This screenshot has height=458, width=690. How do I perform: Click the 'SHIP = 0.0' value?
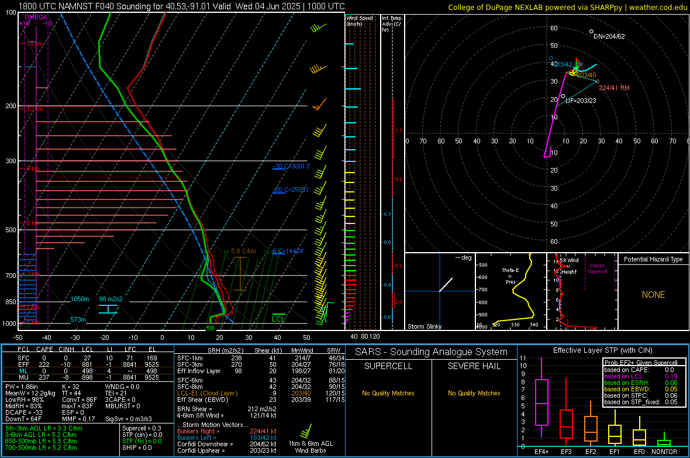(x=137, y=447)
